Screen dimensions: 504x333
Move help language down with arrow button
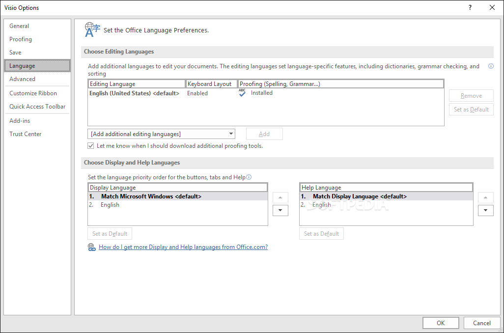[485, 210]
